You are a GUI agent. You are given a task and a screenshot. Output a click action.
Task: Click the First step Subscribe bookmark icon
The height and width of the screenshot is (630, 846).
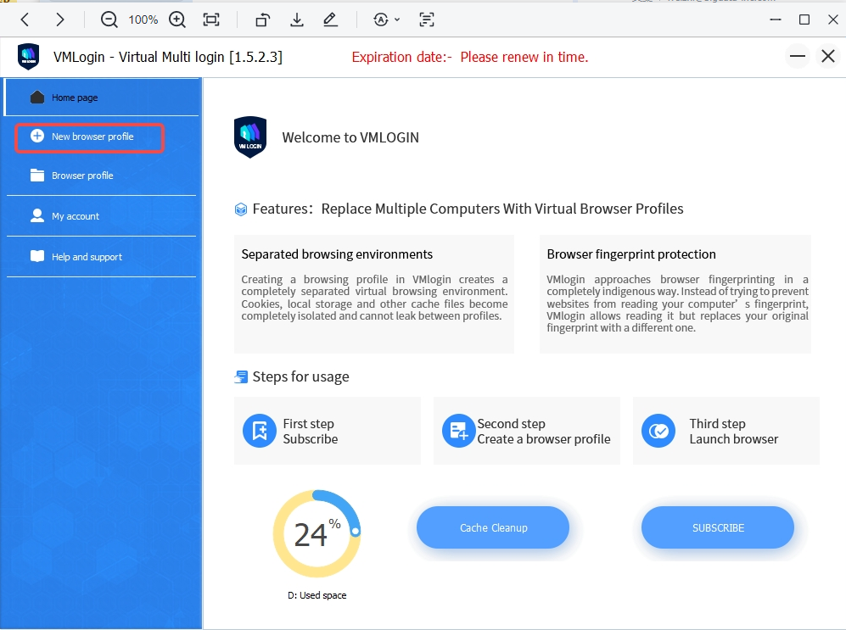[x=260, y=431]
